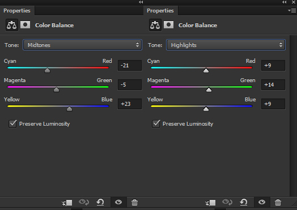Click Red label in Highlights panel

251,61
